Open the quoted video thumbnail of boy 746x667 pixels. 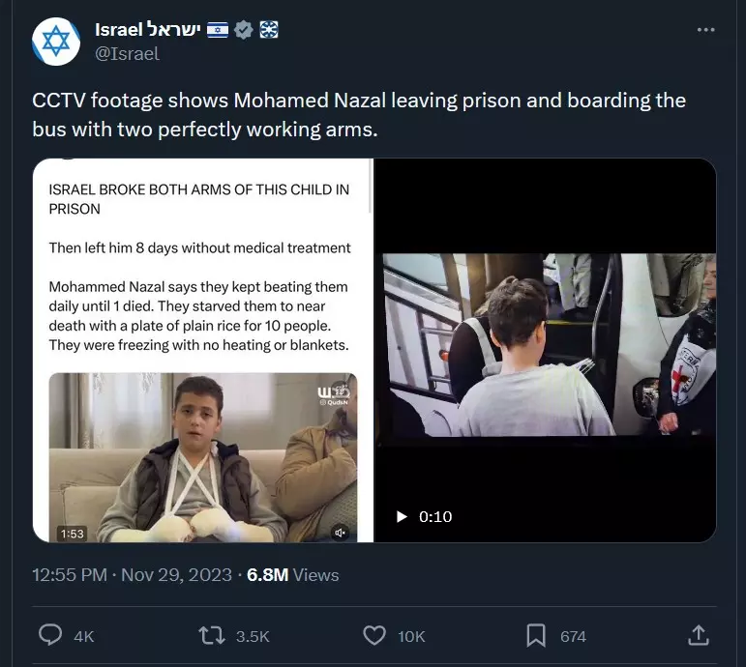pyautogui.click(x=203, y=457)
